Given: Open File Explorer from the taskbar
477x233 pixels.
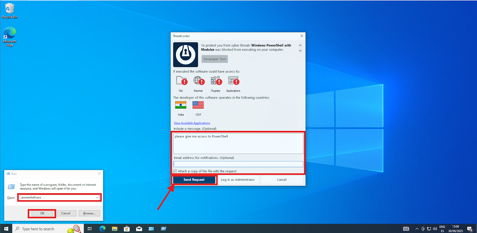Looking at the screenshot, I should (114, 229).
